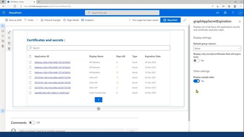The height and width of the screenshot is (137, 244).
Task: Toggle the Comments switch on
Action: [x=32, y=123]
